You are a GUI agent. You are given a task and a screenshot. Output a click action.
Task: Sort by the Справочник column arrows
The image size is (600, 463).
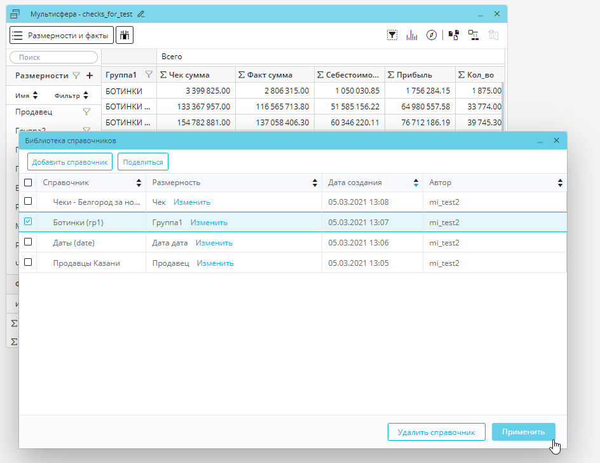pyautogui.click(x=139, y=183)
